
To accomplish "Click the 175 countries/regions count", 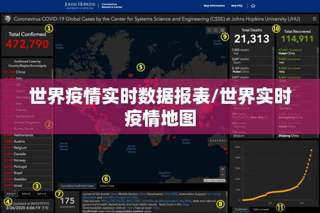I will (x=67, y=201).
